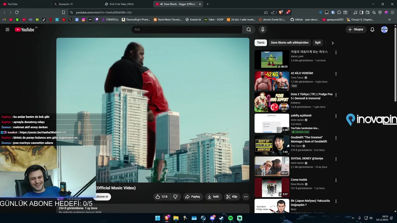Open the 'Black Metal Chronic...' bookmark
The width and height of the screenshot is (397, 223).
coord(168,20)
